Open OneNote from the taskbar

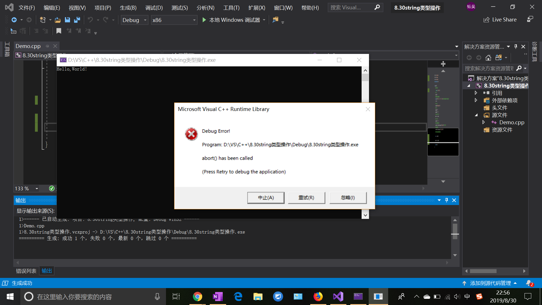[x=218, y=297]
